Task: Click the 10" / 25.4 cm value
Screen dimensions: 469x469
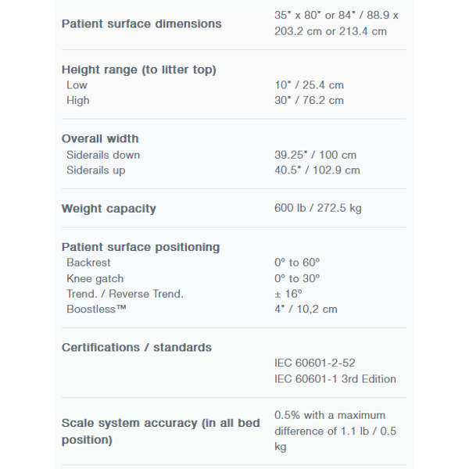Action: coord(309,85)
